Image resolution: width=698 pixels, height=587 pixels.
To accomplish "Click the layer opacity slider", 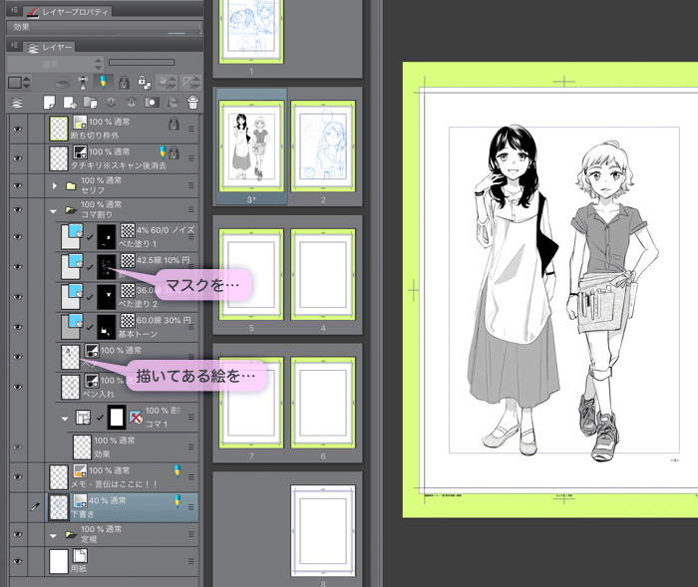I will point(142,63).
